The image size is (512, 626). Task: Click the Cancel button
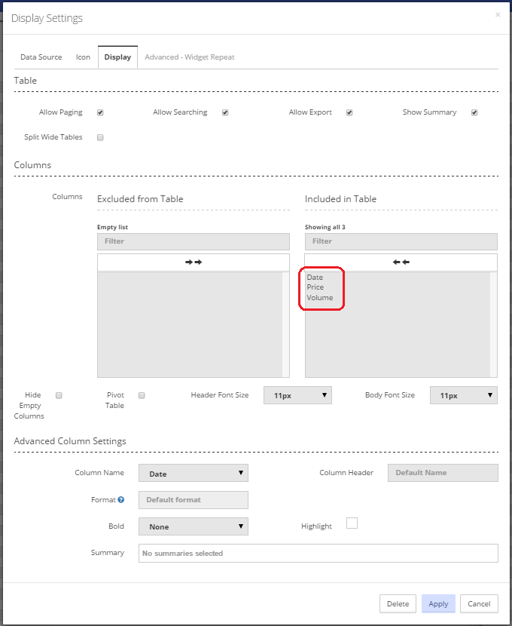(x=479, y=603)
